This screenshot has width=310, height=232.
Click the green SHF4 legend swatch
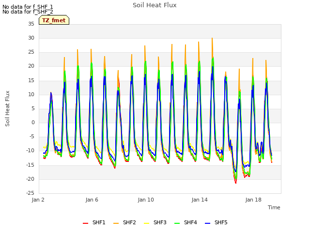[x=177, y=223]
